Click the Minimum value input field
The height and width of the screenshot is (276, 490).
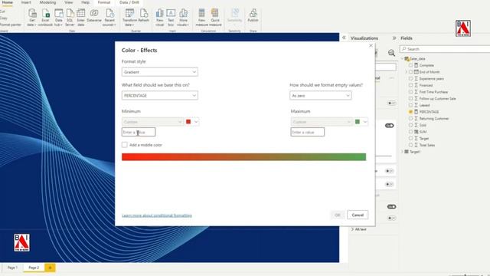[139, 132]
